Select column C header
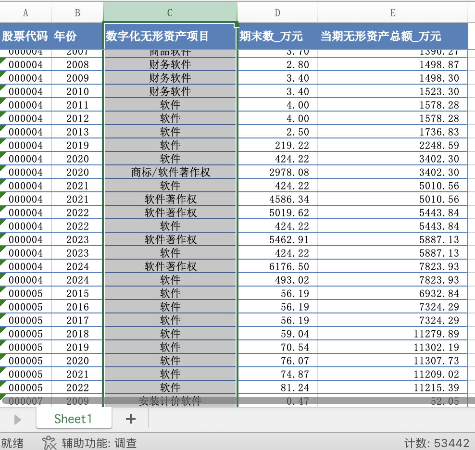The image size is (475, 450). [x=170, y=12]
